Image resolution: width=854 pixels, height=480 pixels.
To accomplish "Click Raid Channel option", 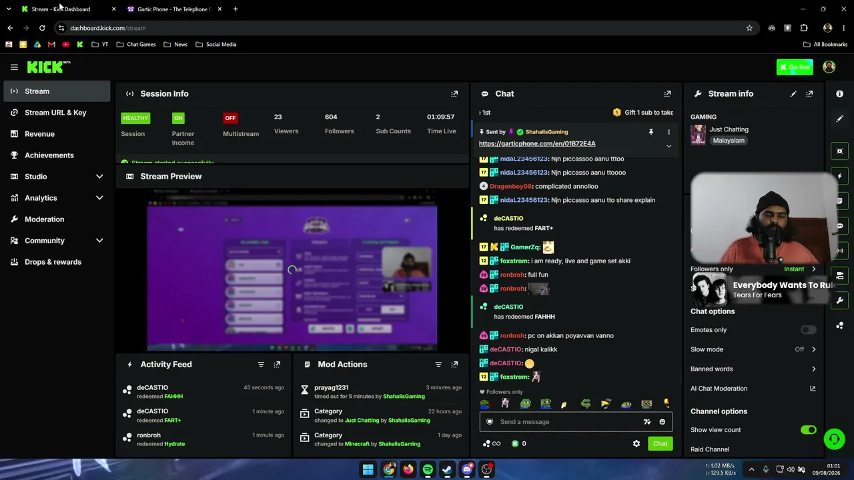I will 710,450.
